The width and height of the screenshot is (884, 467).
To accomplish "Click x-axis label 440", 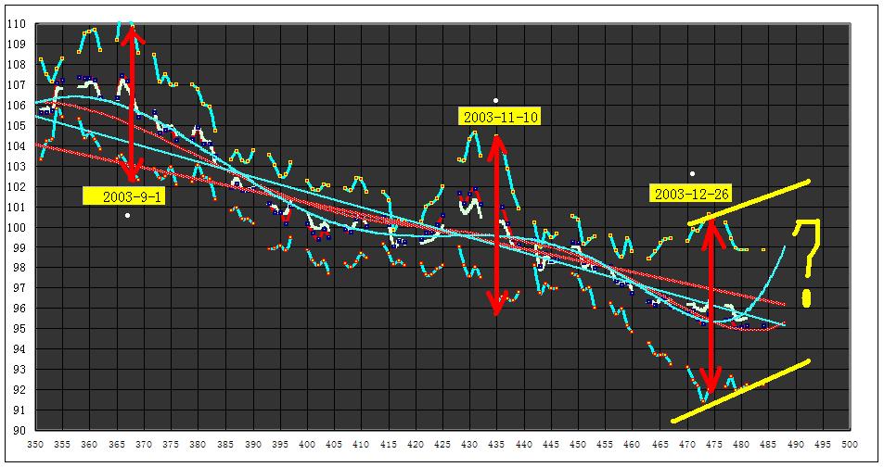I will [524, 445].
